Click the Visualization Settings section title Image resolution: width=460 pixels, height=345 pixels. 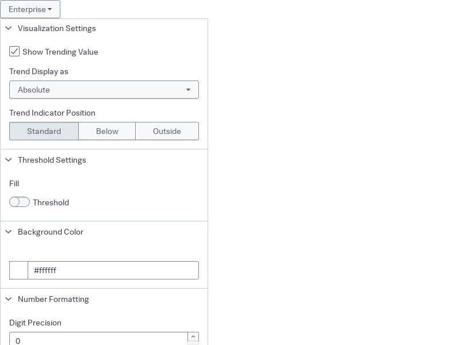click(x=57, y=28)
